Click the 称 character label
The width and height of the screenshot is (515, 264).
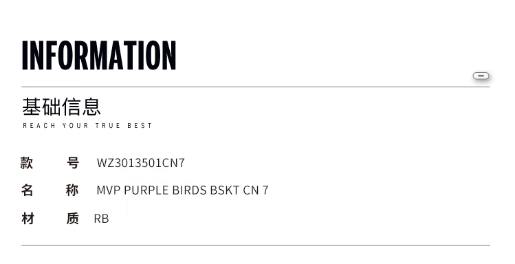72,190
